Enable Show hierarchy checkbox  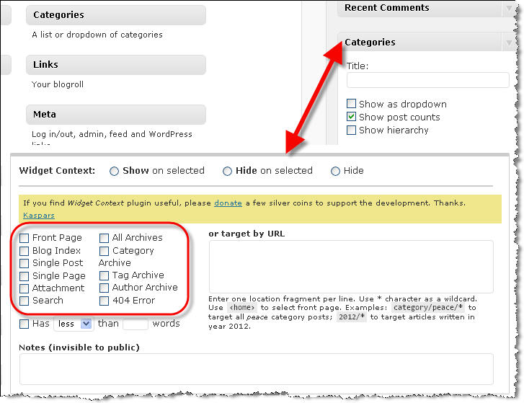[x=351, y=130]
